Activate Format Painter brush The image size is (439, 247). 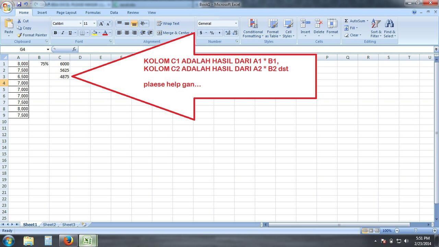point(32,35)
